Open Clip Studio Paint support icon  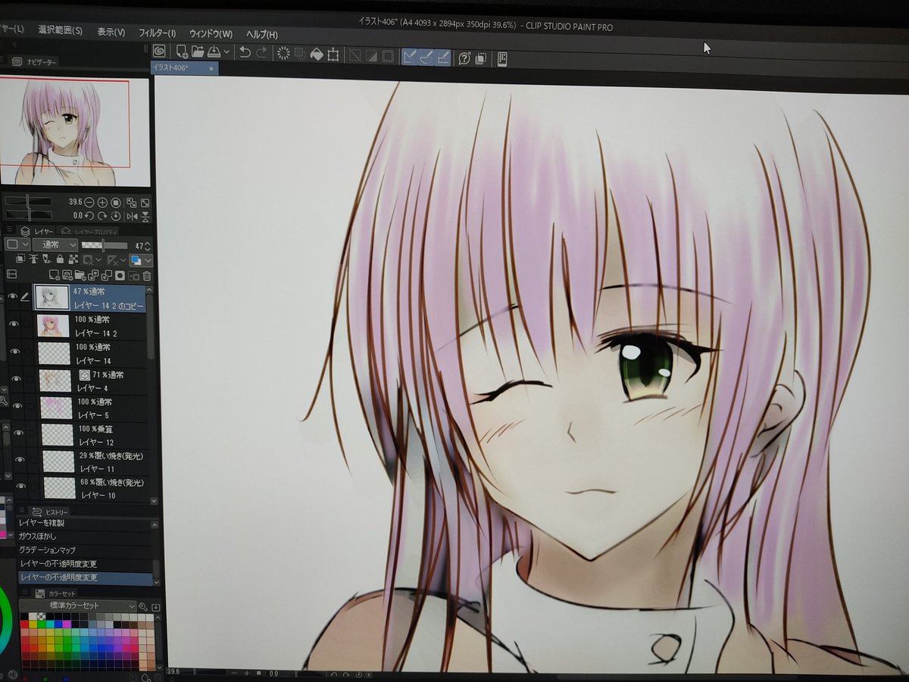click(464, 57)
